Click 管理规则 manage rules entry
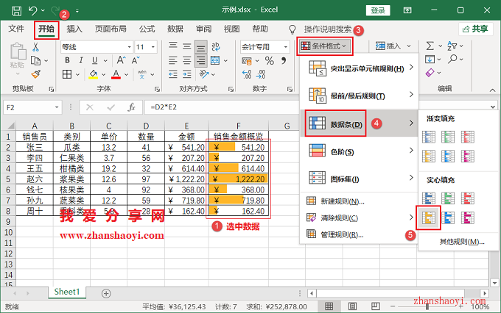 click(359, 235)
